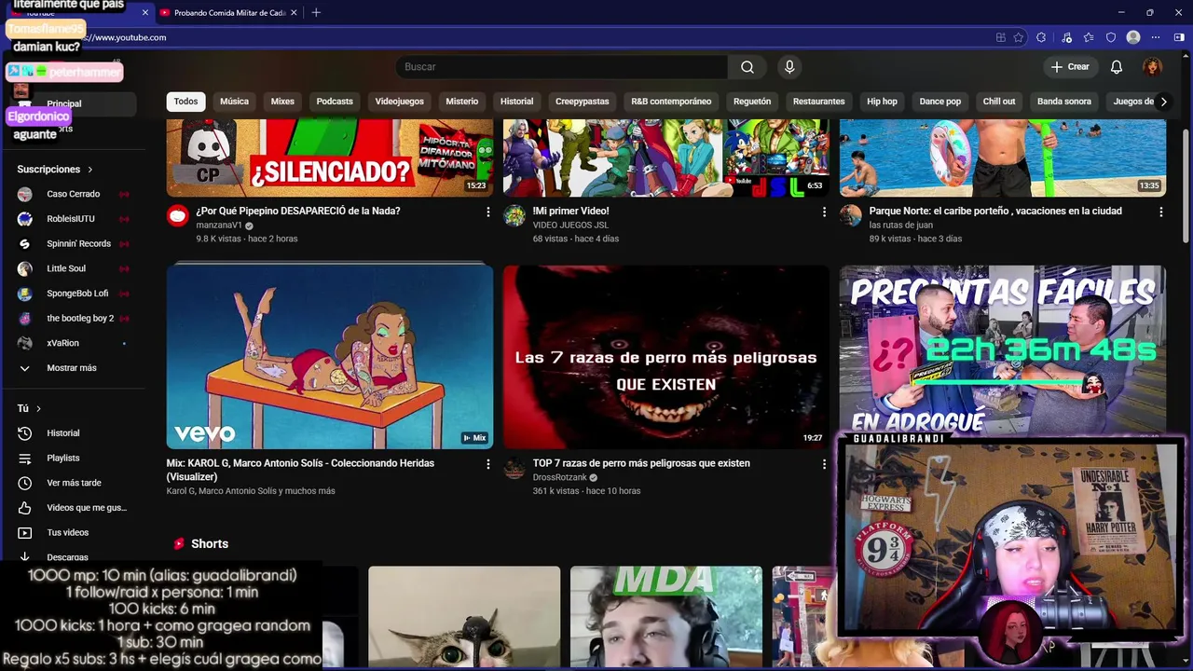The height and width of the screenshot is (671, 1193).
Task: Click the browser shield icon
Action: 1111,37
